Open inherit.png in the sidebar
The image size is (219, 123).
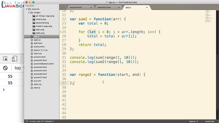41,19
